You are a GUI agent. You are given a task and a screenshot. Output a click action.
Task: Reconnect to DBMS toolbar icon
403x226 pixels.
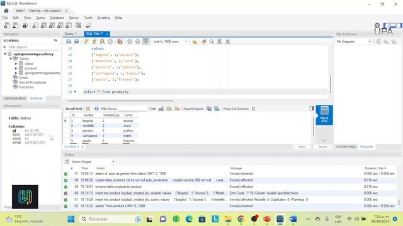[x=88, y=25]
